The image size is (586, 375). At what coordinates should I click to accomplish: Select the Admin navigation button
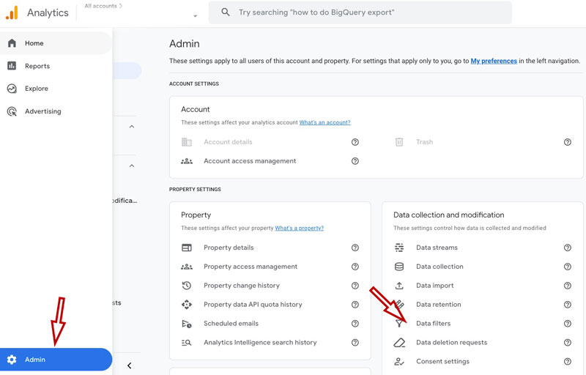[x=56, y=360]
